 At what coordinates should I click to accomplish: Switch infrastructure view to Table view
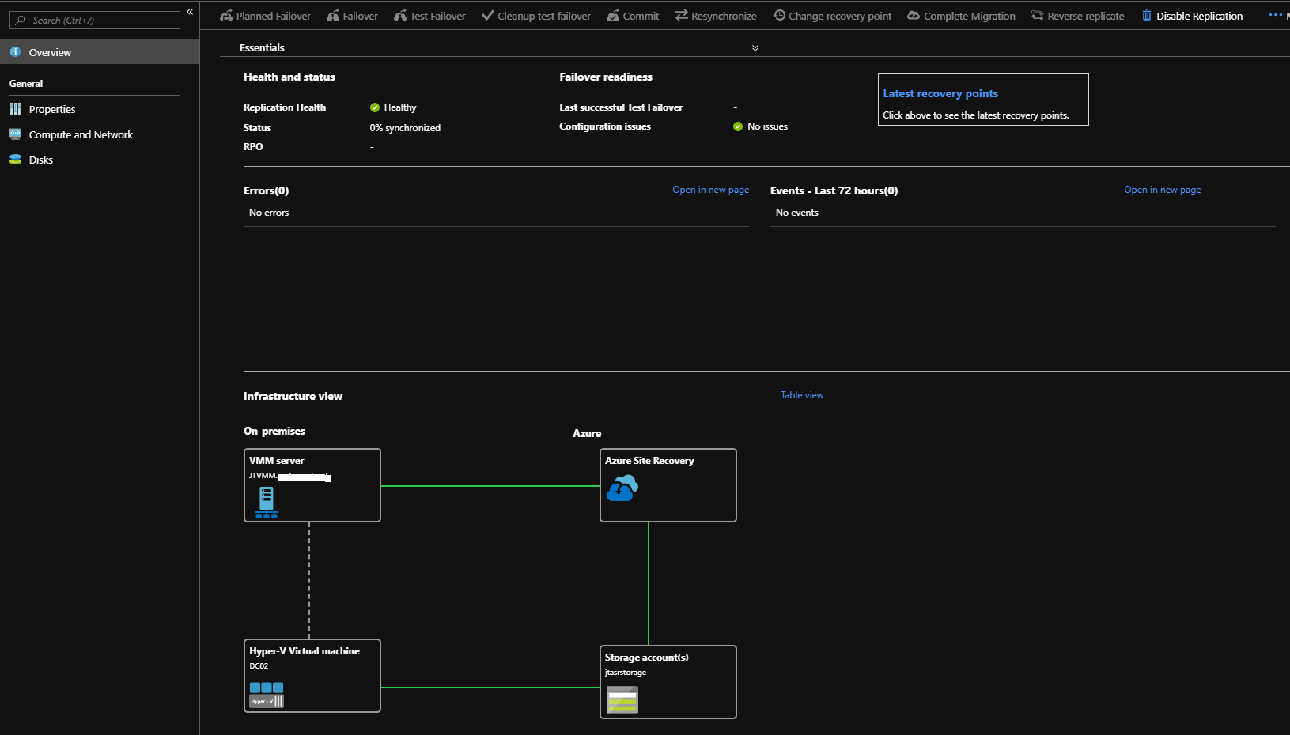click(801, 394)
